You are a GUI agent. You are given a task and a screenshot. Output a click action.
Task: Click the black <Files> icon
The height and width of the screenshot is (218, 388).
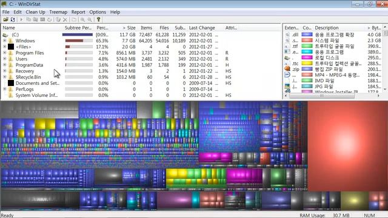pos(11,47)
